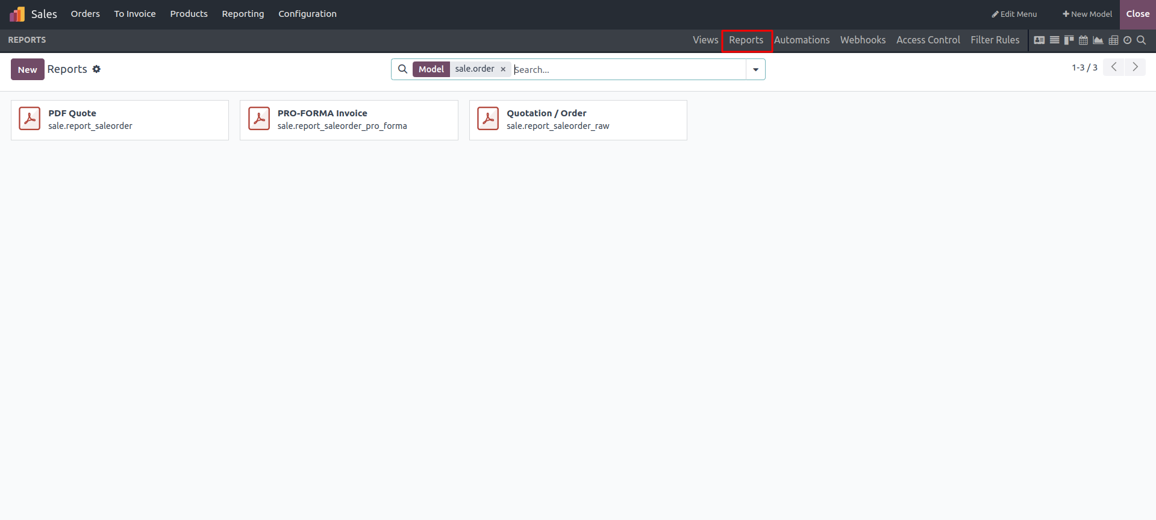The image size is (1156, 520).
Task: Open the activity clock view icon
Action: (1128, 40)
